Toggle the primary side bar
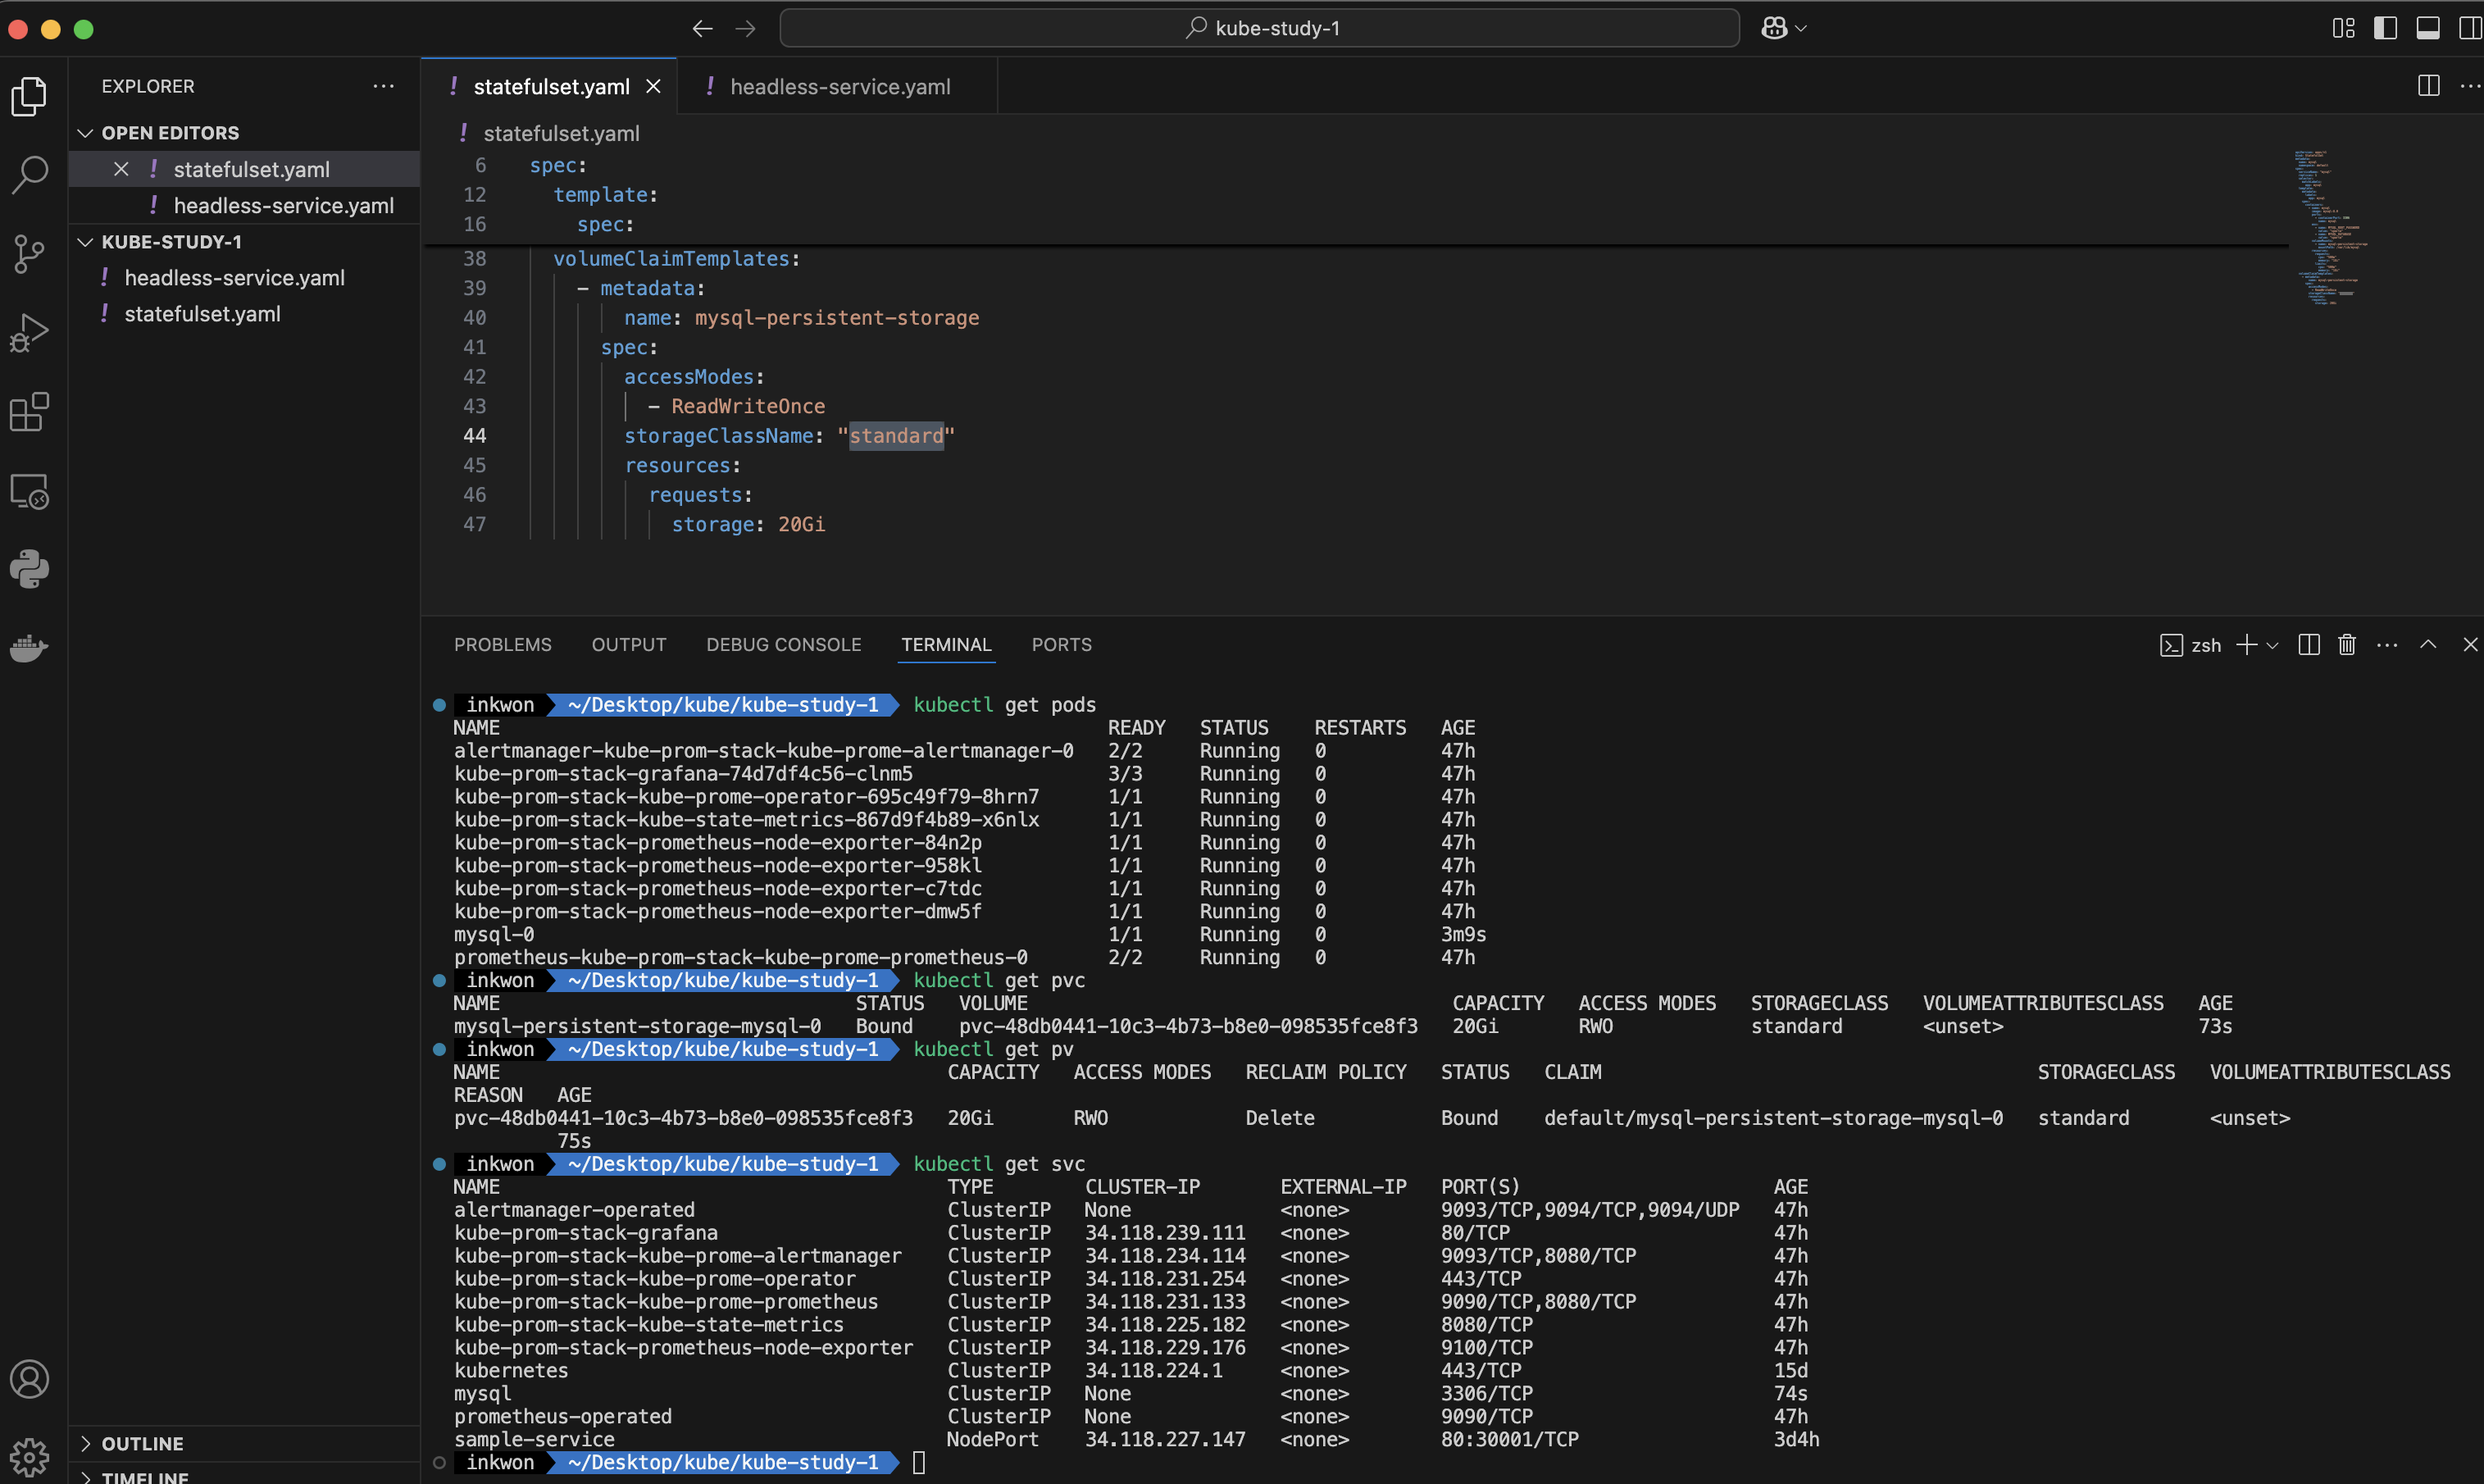The height and width of the screenshot is (1484, 2484). click(x=2385, y=28)
